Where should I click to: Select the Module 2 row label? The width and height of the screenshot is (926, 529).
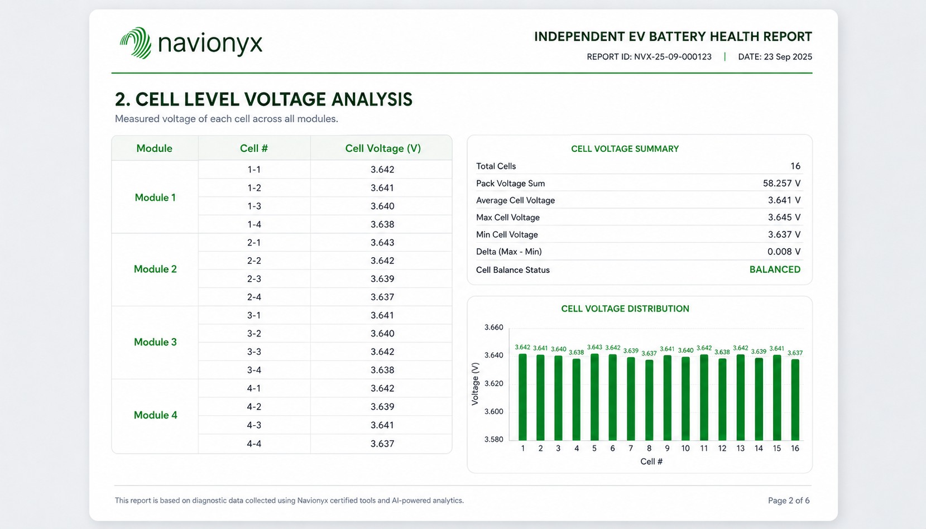click(155, 269)
